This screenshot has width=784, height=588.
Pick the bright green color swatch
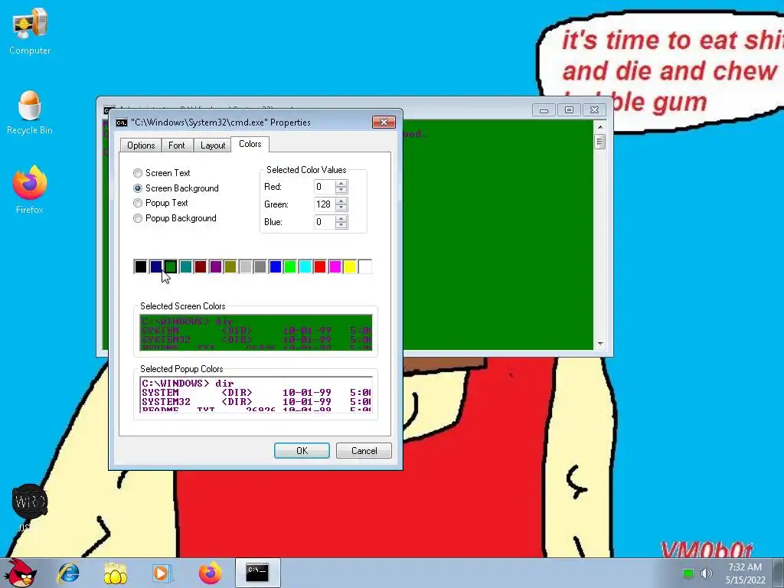click(290, 266)
